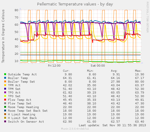Screen dimensions: 150x132
Task: Click the Boiler Temp Set orange legend swatch
Action: click(x=5, y=81)
